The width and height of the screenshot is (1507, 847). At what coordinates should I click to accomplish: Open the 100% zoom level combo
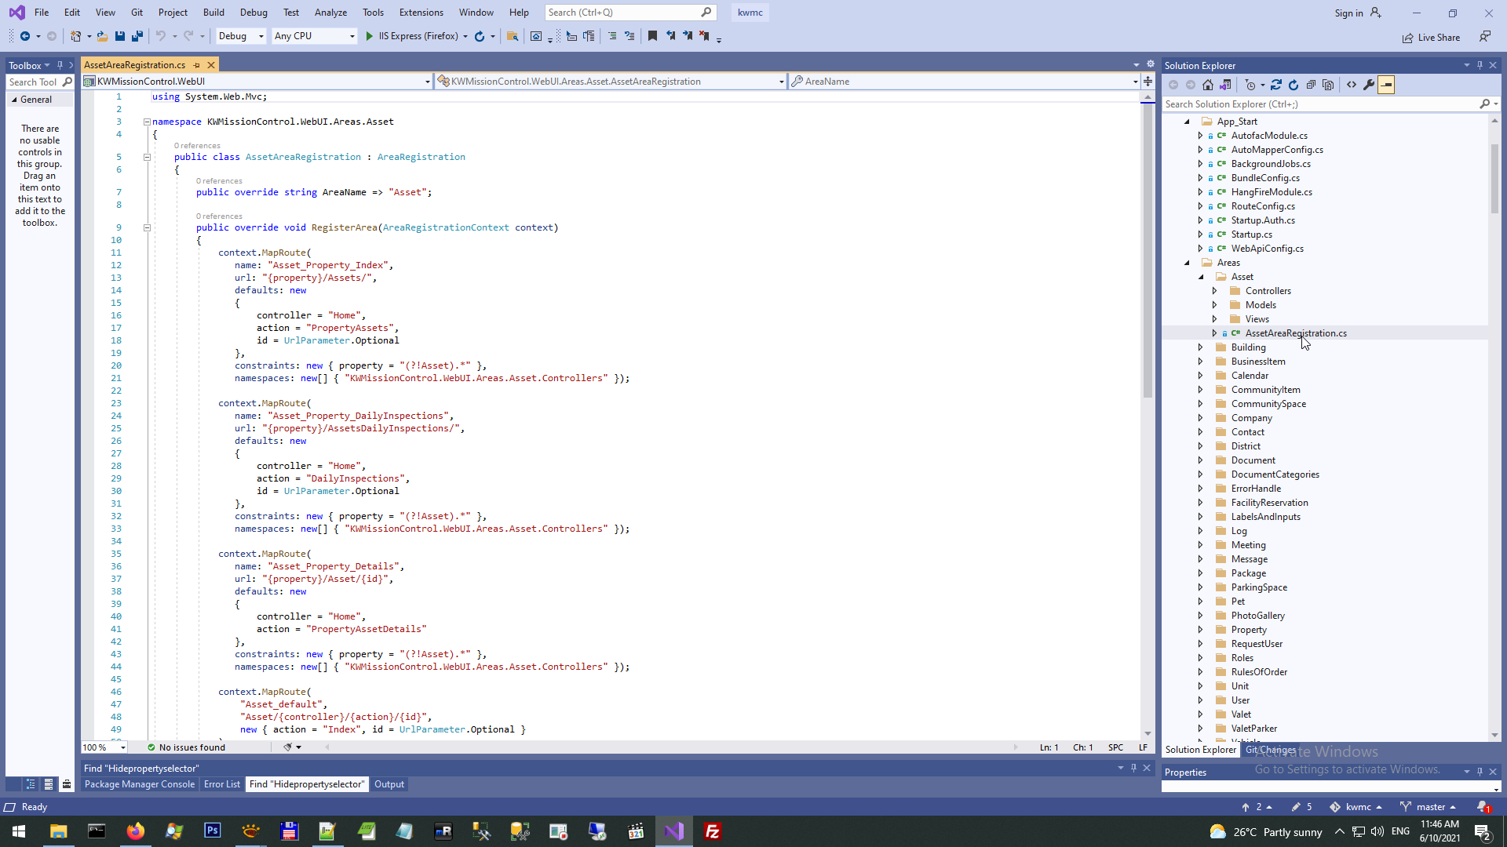click(x=104, y=747)
